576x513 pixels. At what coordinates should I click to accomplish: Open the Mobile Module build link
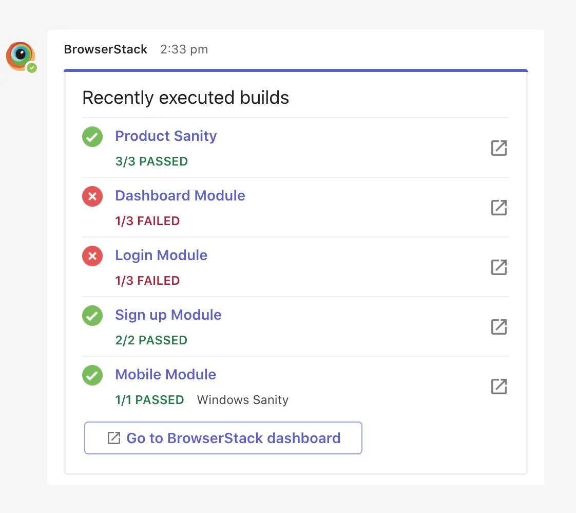pos(165,375)
